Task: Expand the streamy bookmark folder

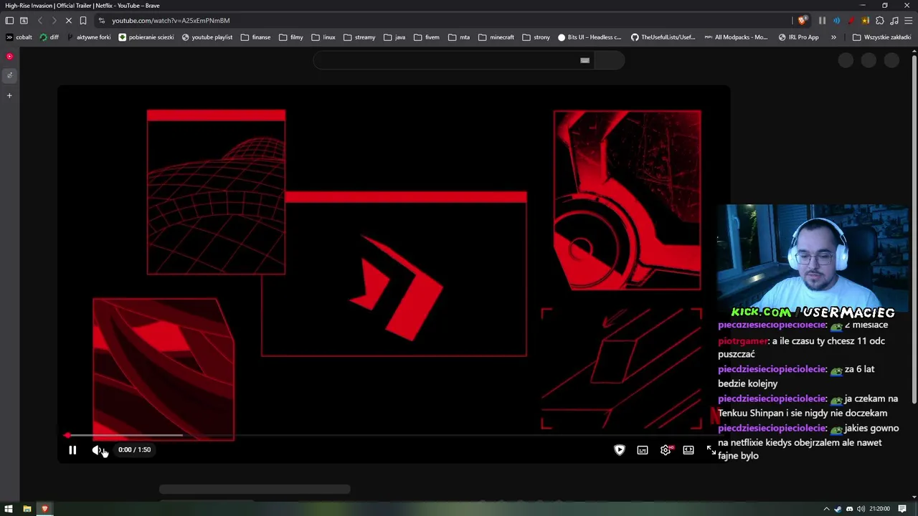Action: (359, 37)
